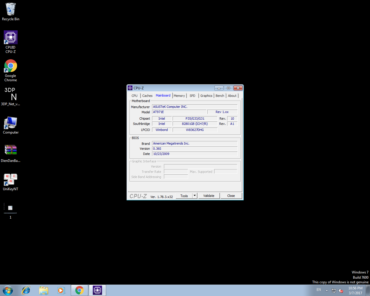This screenshot has width=370, height=296.
Task: Click the AT971E model value
Action: point(179,112)
